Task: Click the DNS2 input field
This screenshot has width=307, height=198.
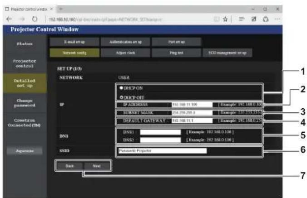Action: [160, 140]
